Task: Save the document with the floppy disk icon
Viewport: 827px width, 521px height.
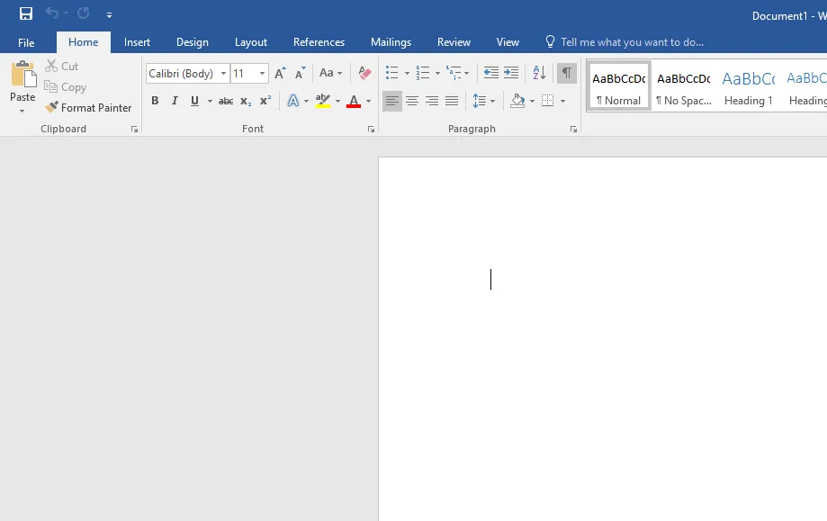Action: click(26, 13)
